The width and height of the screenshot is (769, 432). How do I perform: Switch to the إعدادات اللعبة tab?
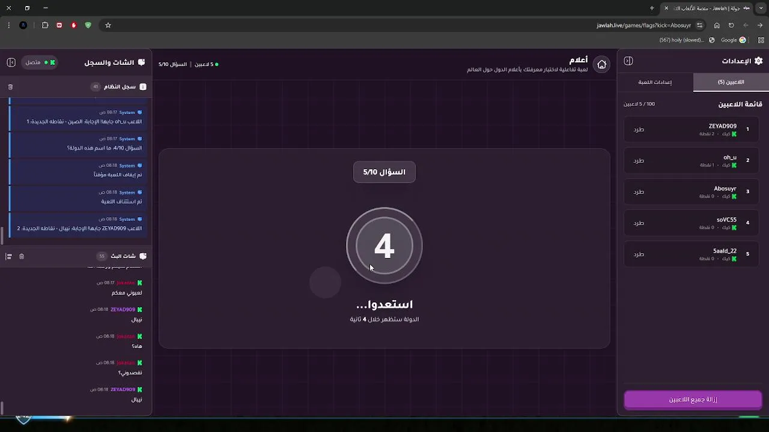(655, 82)
